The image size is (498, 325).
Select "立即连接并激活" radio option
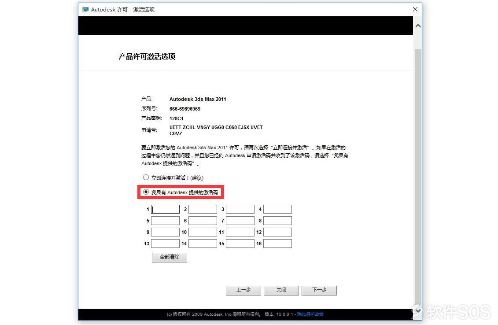tap(146, 177)
